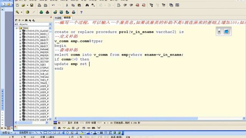This screenshot has width=246, height=138.
Task: Click the green Commit icon
Action: point(41,12)
